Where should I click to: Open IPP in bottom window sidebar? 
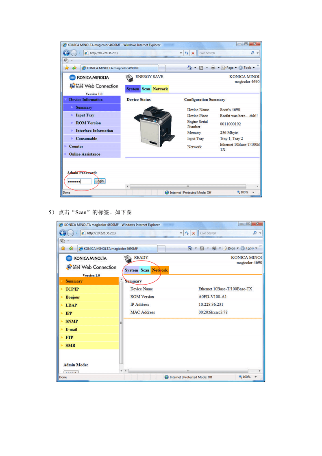pos(89,313)
